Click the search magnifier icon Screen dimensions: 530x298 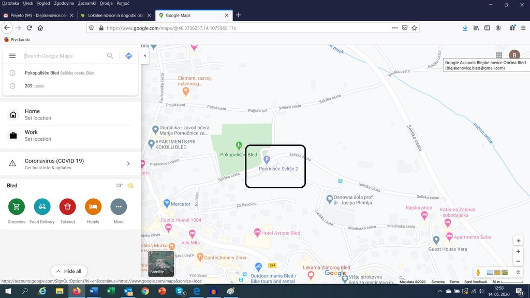click(x=110, y=56)
